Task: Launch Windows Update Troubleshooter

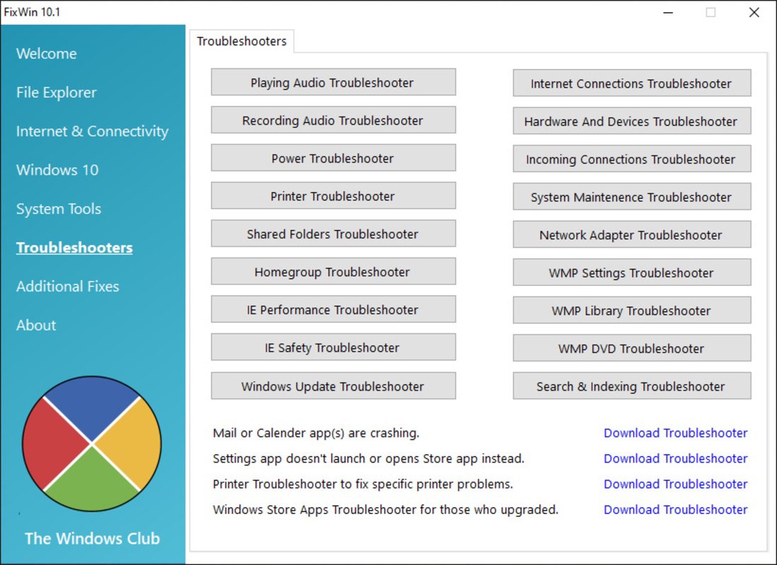Action: [x=333, y=386]
